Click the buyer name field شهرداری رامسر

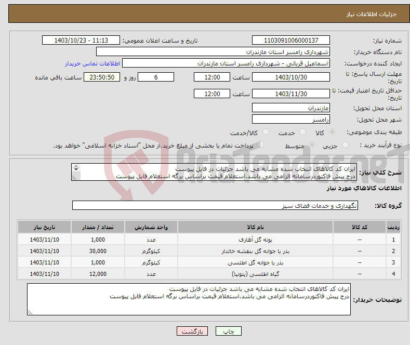(213, 51)
